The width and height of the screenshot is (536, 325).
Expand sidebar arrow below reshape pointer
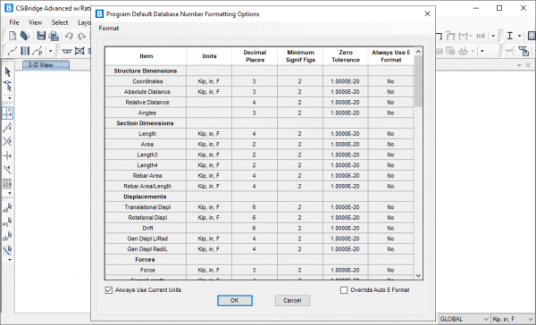click(10, 98)
